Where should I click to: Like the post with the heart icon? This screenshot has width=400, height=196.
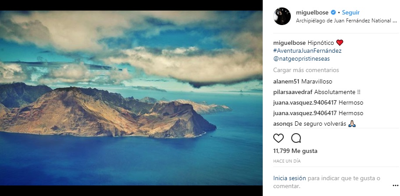[x=279, y=138]
